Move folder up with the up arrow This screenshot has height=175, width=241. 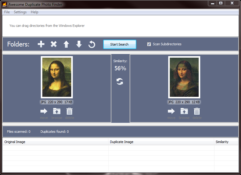click(x=66, y=44)
